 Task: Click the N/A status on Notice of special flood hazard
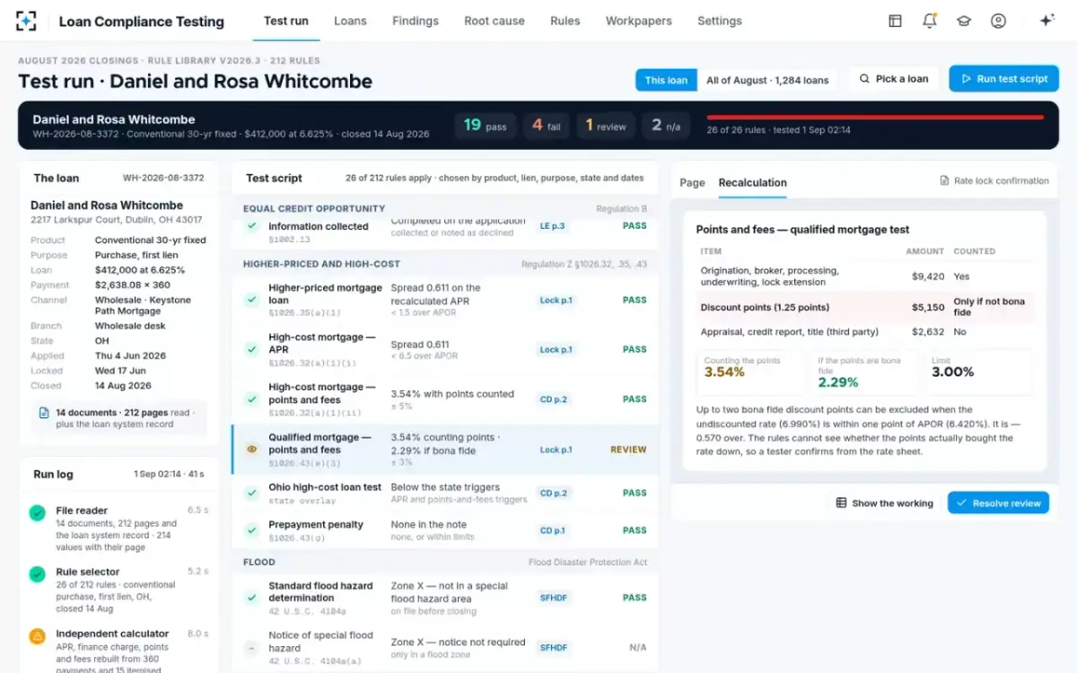point(637,647)
